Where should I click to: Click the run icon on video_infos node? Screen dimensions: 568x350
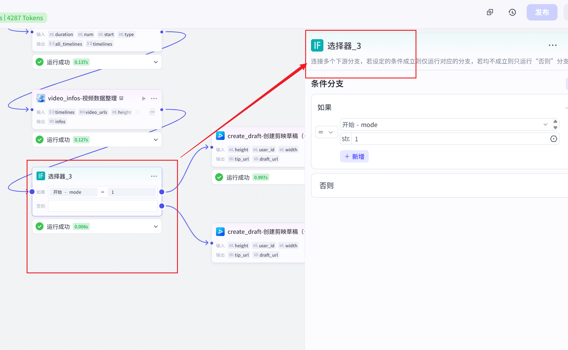coord(144,98)
